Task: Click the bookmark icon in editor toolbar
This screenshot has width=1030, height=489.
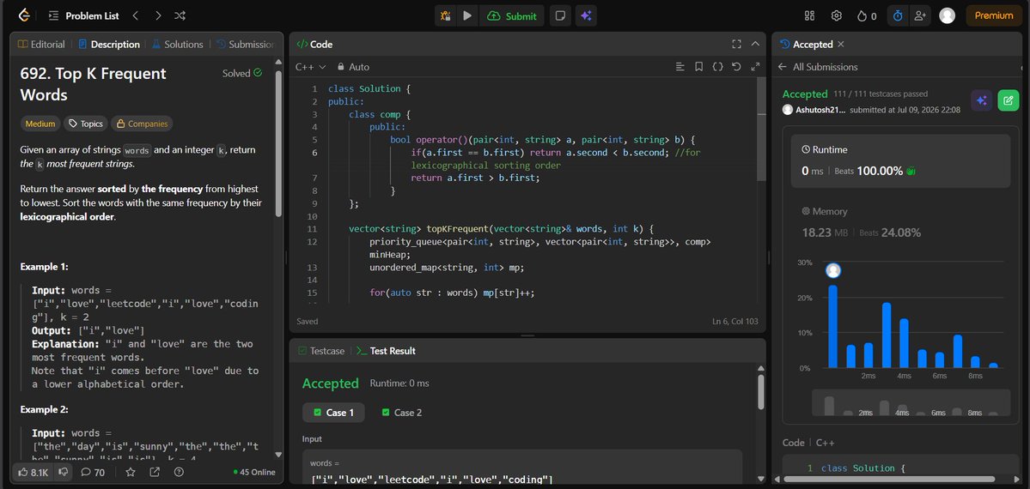Action: tap(699, 67)
